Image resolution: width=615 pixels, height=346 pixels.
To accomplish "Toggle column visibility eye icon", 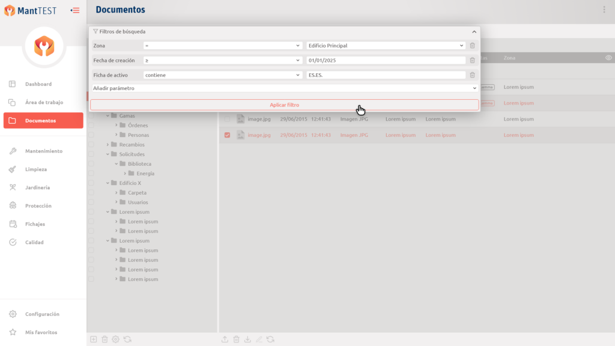I will [608, 58].
